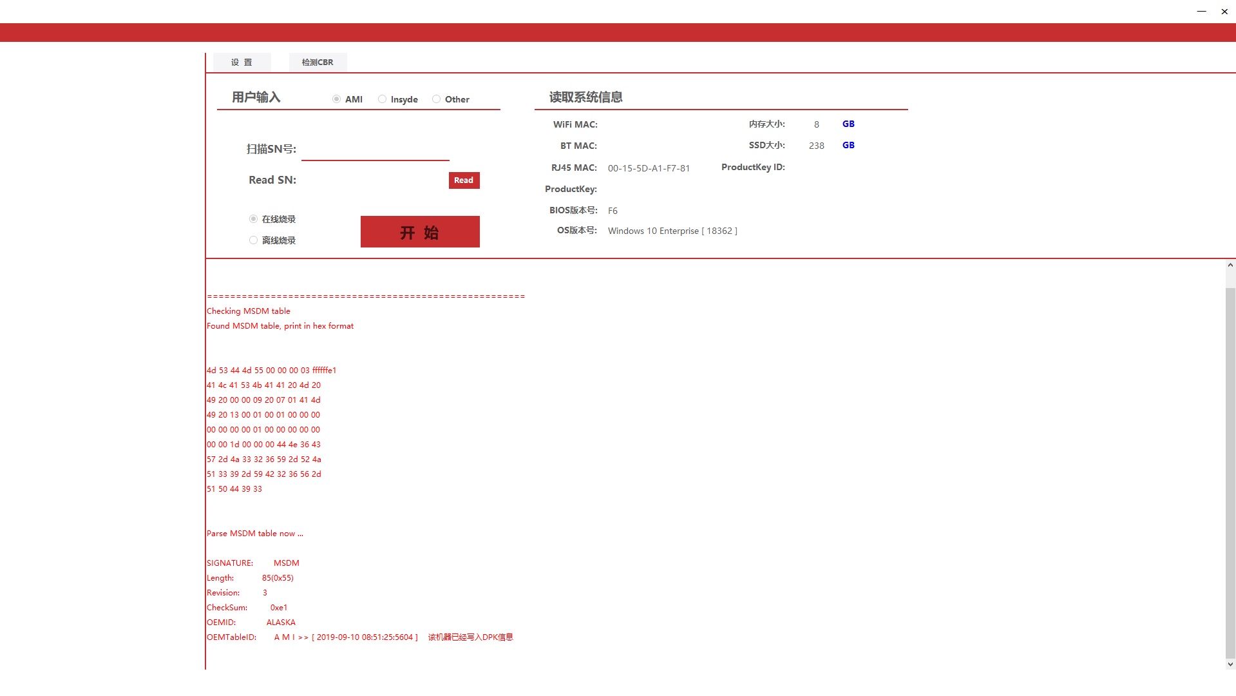Enable 在线烧录 online burning mode
The height and width of the screenshot is (696, 1236).
click(x=253, y=219)
